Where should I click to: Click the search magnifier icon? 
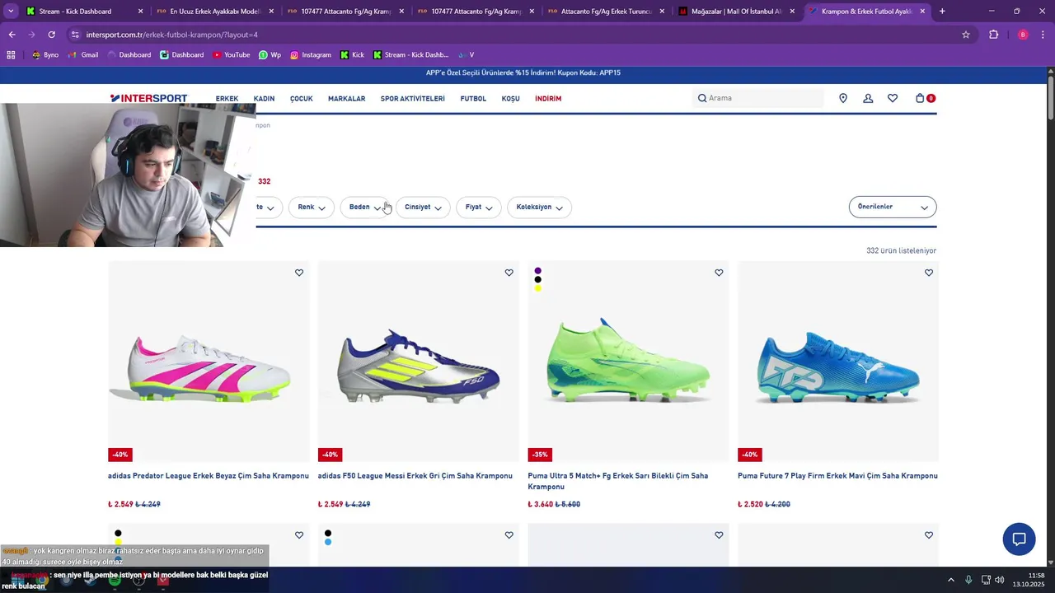click(702, 98)
